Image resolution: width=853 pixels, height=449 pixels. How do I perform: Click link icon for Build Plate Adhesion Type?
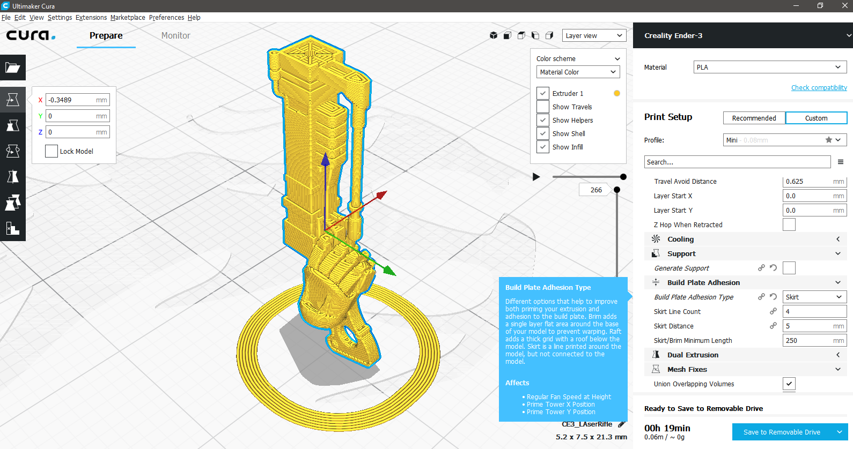[x=761, y=297]
